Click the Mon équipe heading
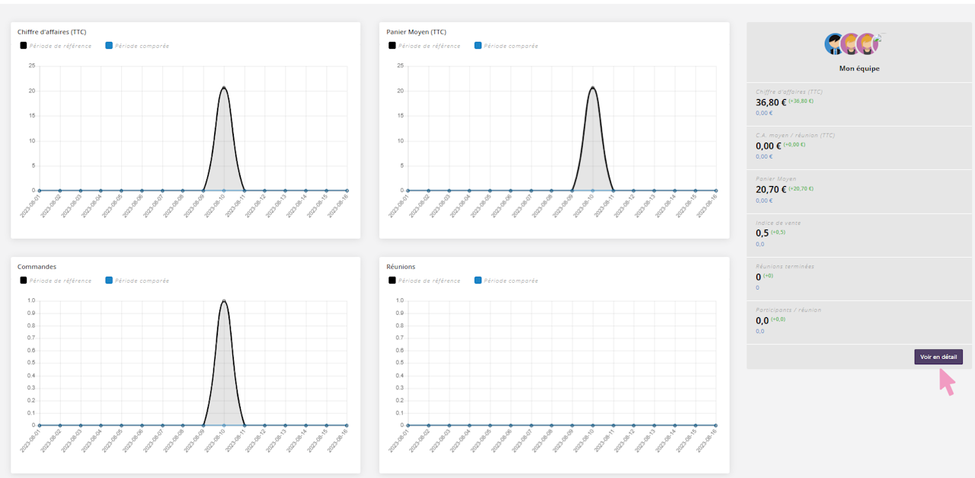This screenshot has width=975, height=478. 858,69
